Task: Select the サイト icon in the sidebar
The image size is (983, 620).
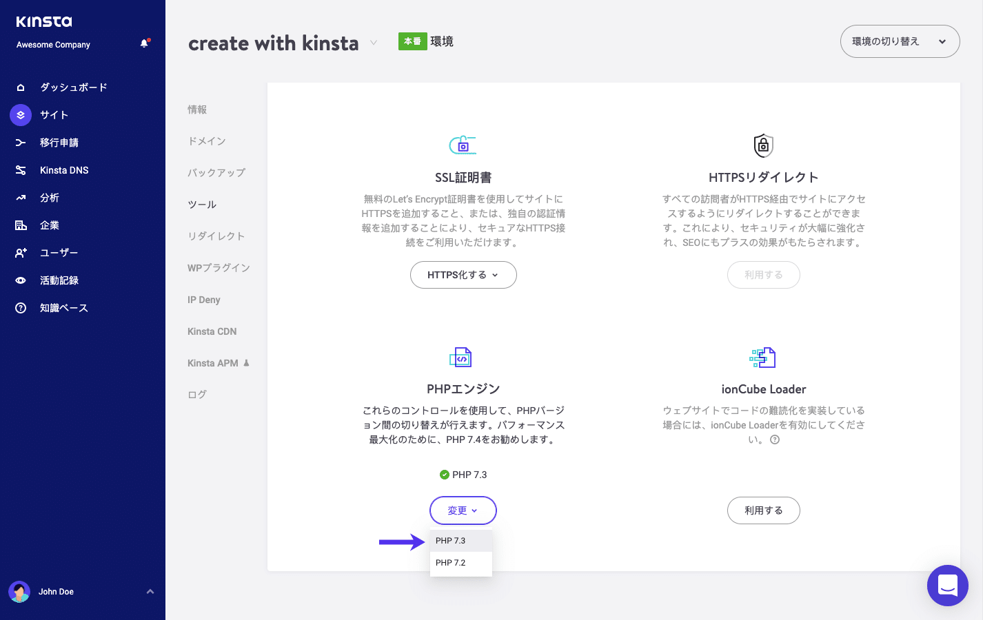Action: pyautogui.click(x=20, y=114)
